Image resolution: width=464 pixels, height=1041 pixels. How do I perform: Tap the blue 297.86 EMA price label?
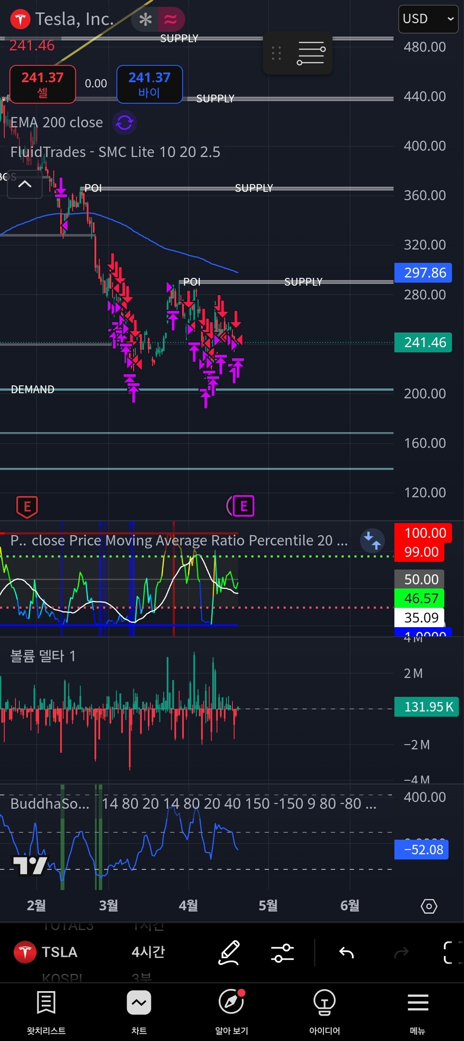[x=423, y=273]
